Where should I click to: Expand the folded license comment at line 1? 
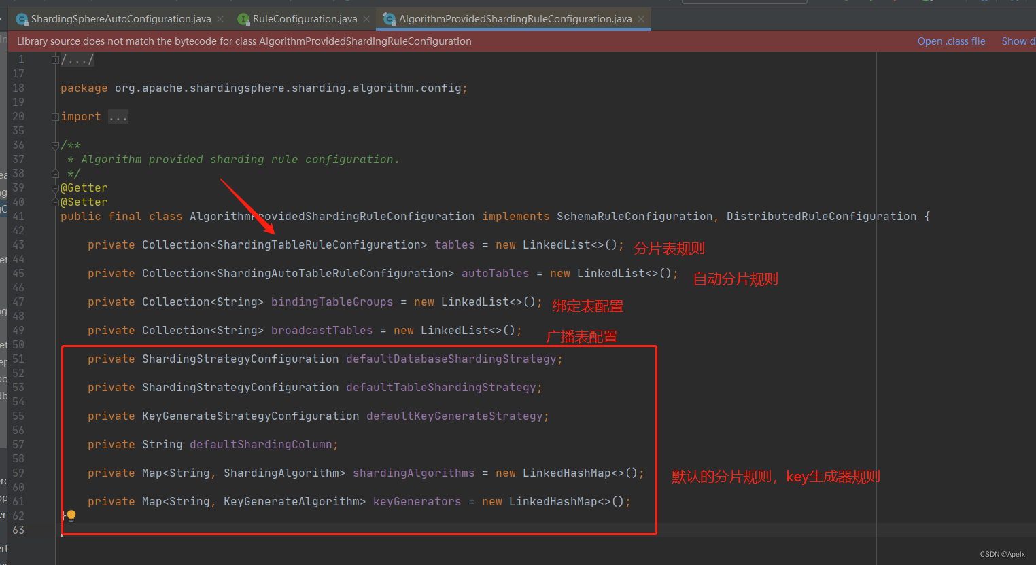pos(55,60)
